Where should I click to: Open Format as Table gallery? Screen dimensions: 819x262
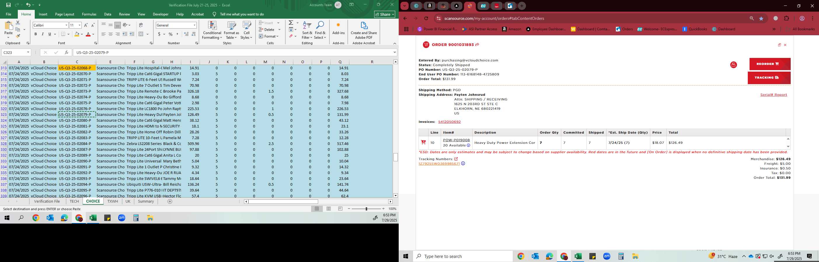tap(231, 30)
